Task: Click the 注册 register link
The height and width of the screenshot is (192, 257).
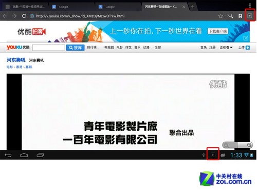Action: pyautogui.click(x=212, y=47)
